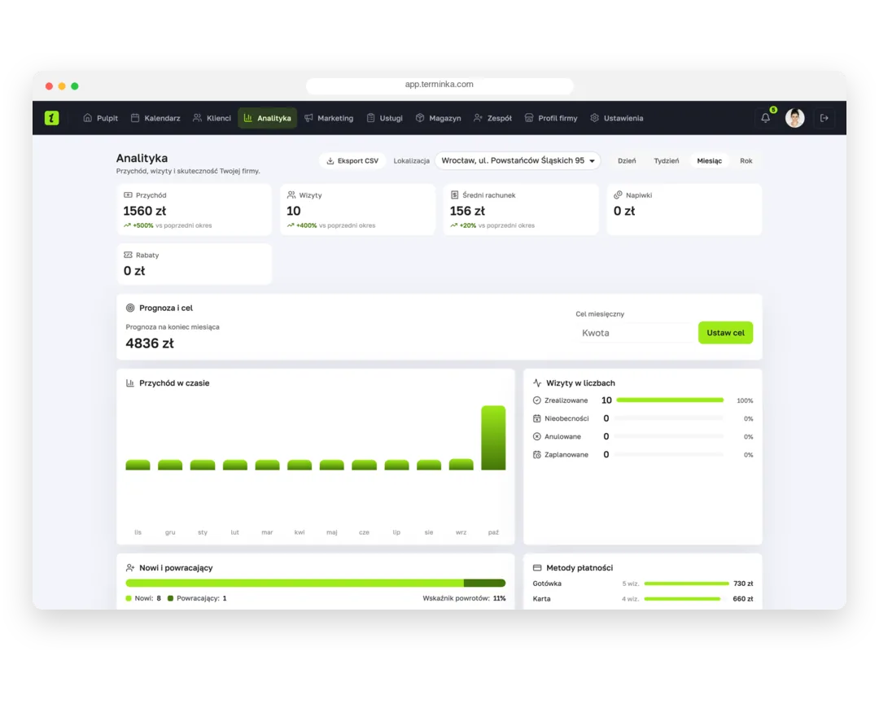Screen dimensions: 879x704
Task: Click the logout icon
Action: pos(824,118)
